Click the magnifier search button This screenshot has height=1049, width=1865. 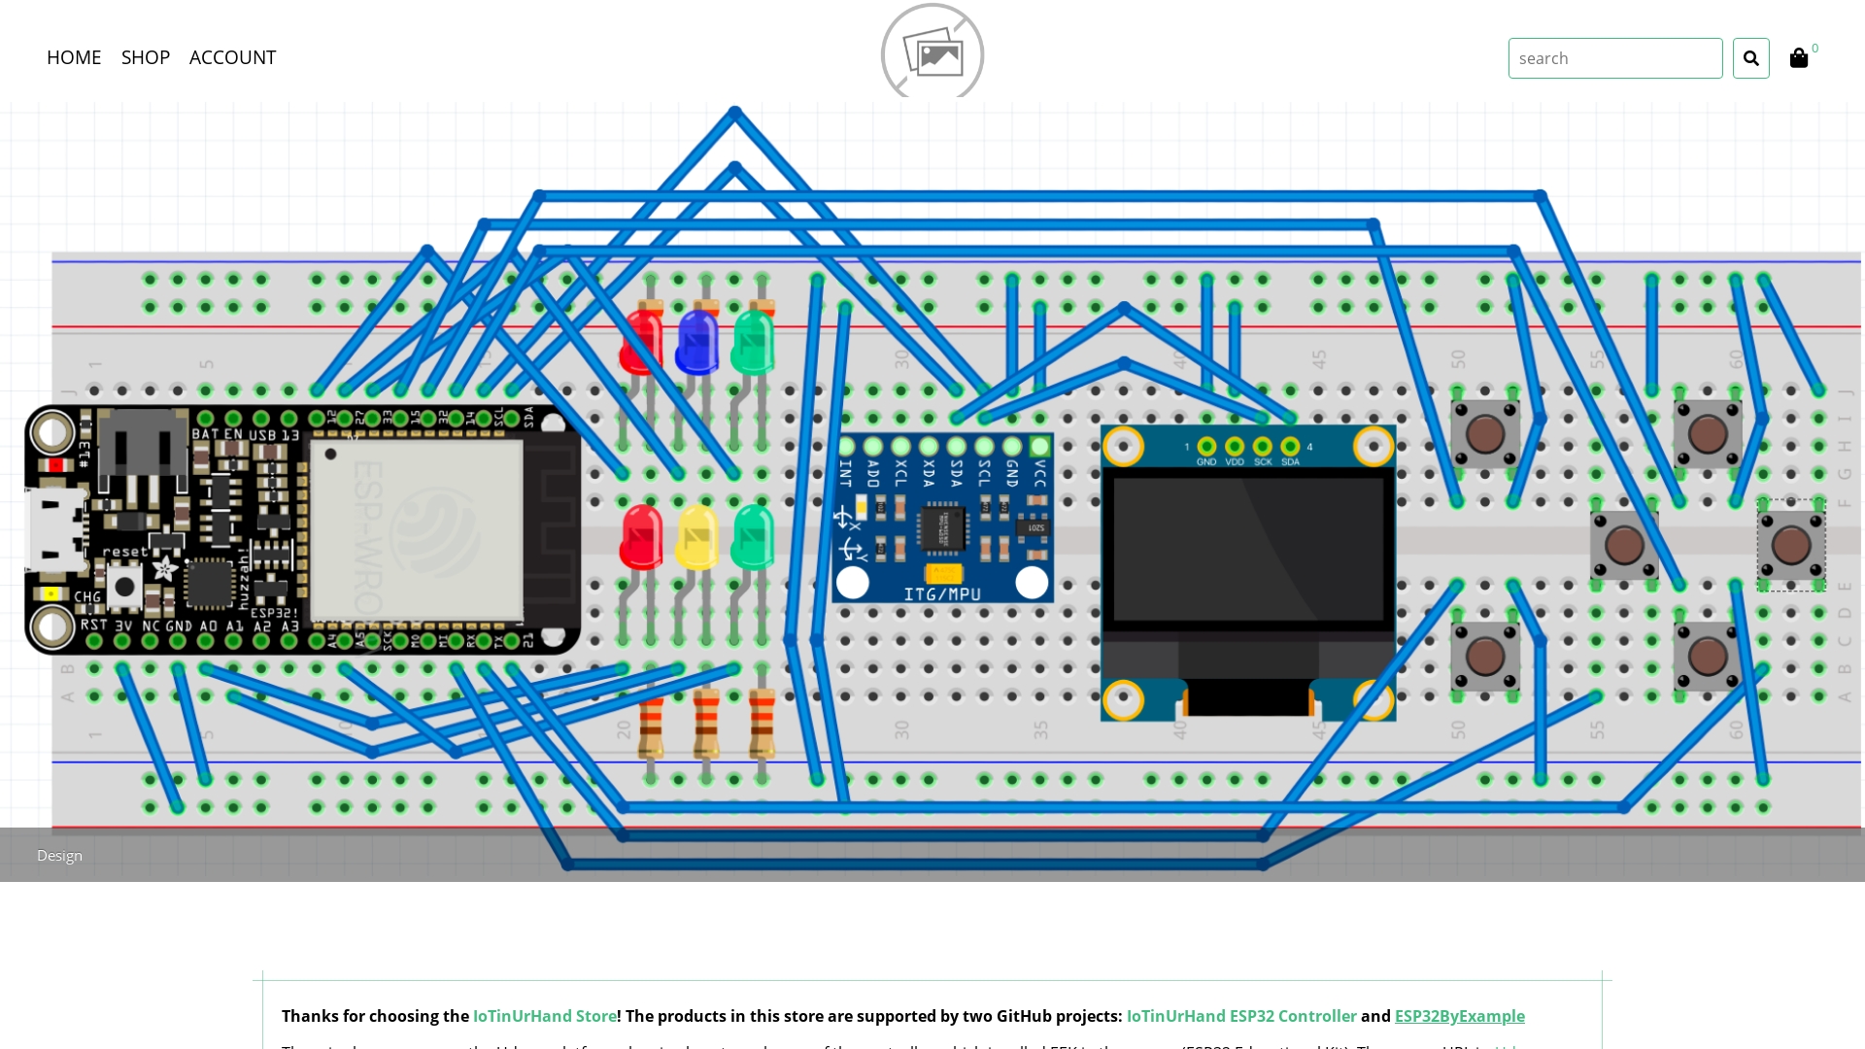(x=1751, y=58)
